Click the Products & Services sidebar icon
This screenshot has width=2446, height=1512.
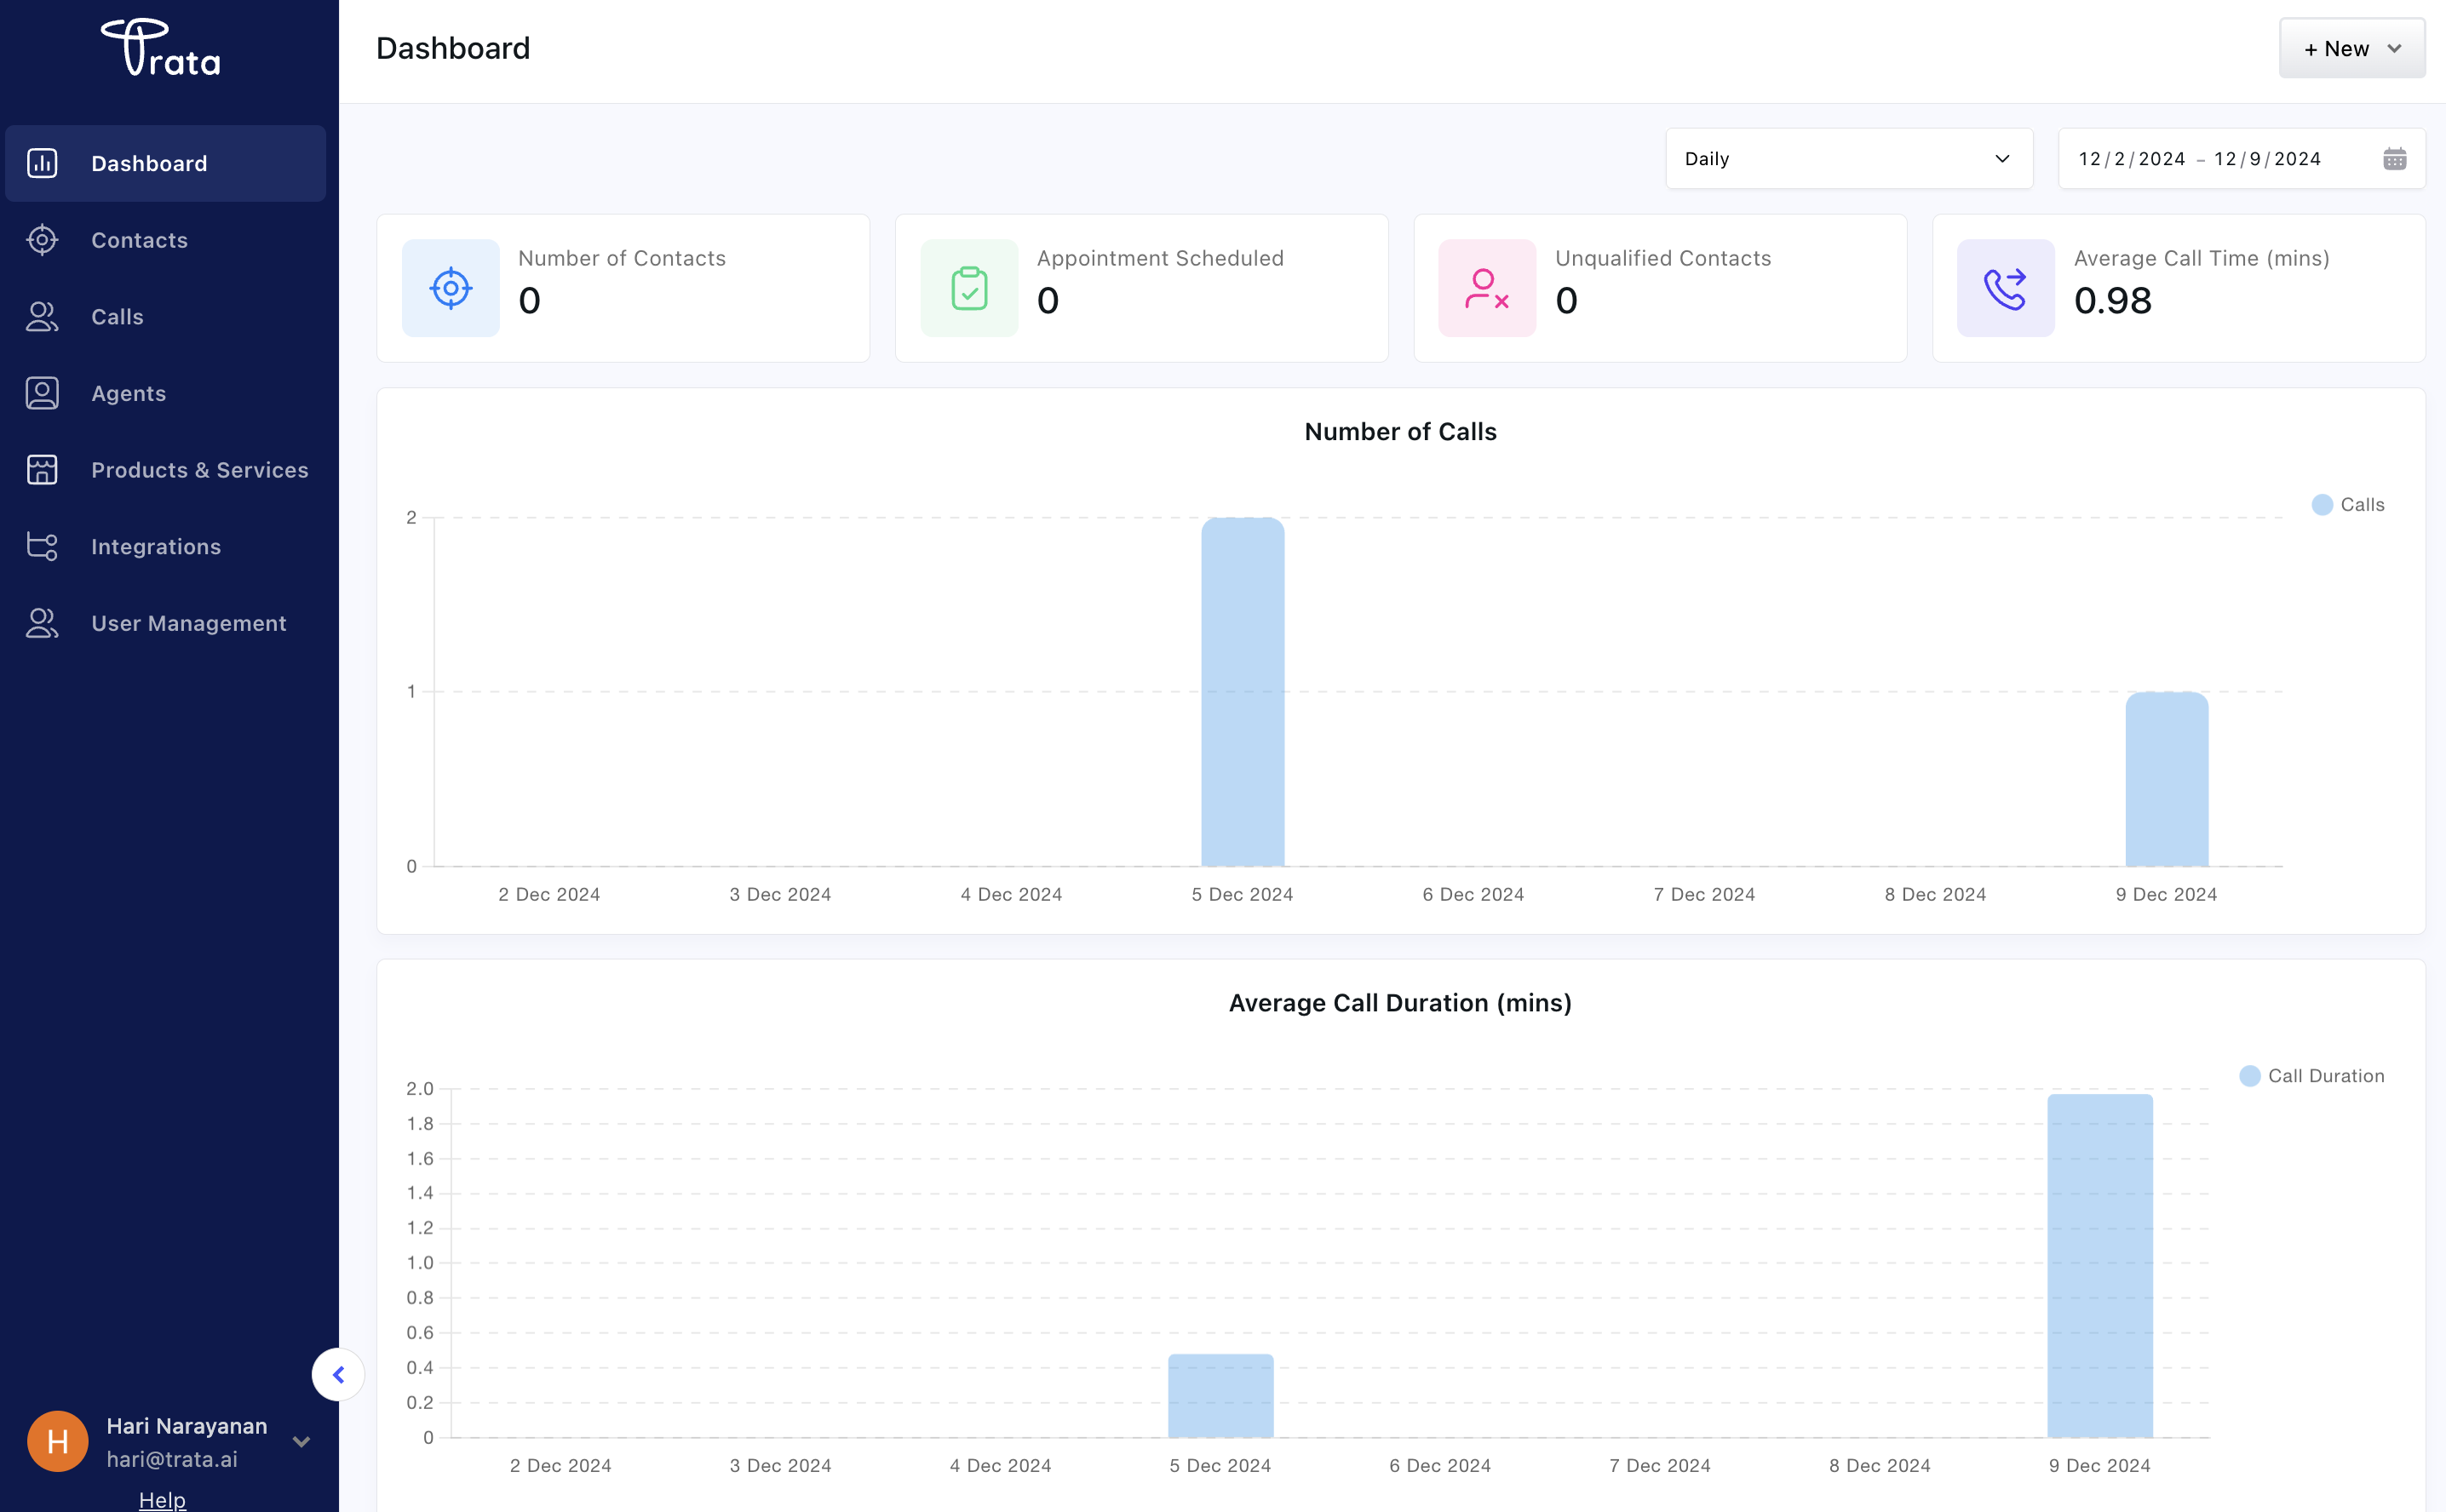(42, 470)
